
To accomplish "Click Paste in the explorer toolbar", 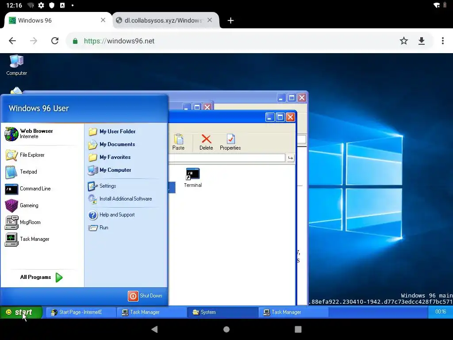I will tap(178, 142).
